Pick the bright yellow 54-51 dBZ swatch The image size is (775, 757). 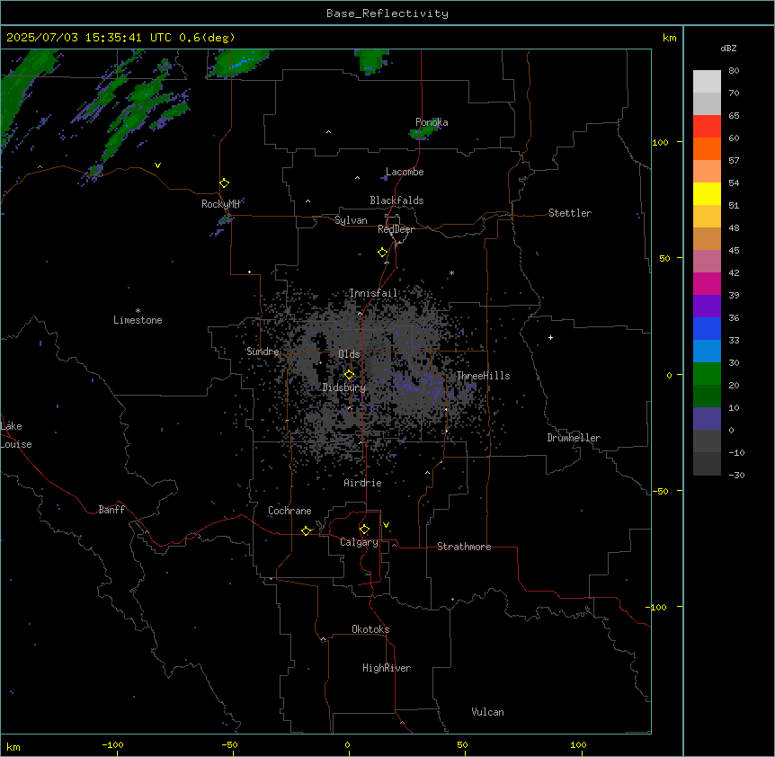pos(707,193)
